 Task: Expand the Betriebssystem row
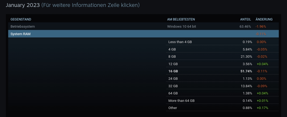[143, 26]
